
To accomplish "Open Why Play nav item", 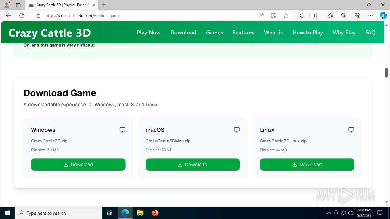I will (x=344, y=33).
